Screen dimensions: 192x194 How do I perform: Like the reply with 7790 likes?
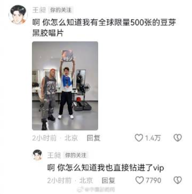pos(140,180)
